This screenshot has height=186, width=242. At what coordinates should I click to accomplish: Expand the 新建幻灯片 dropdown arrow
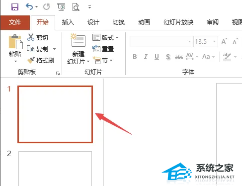coord(88,62)
